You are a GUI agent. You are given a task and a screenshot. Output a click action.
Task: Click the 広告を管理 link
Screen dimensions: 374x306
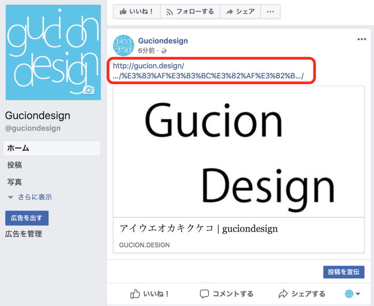click(24, 234)
